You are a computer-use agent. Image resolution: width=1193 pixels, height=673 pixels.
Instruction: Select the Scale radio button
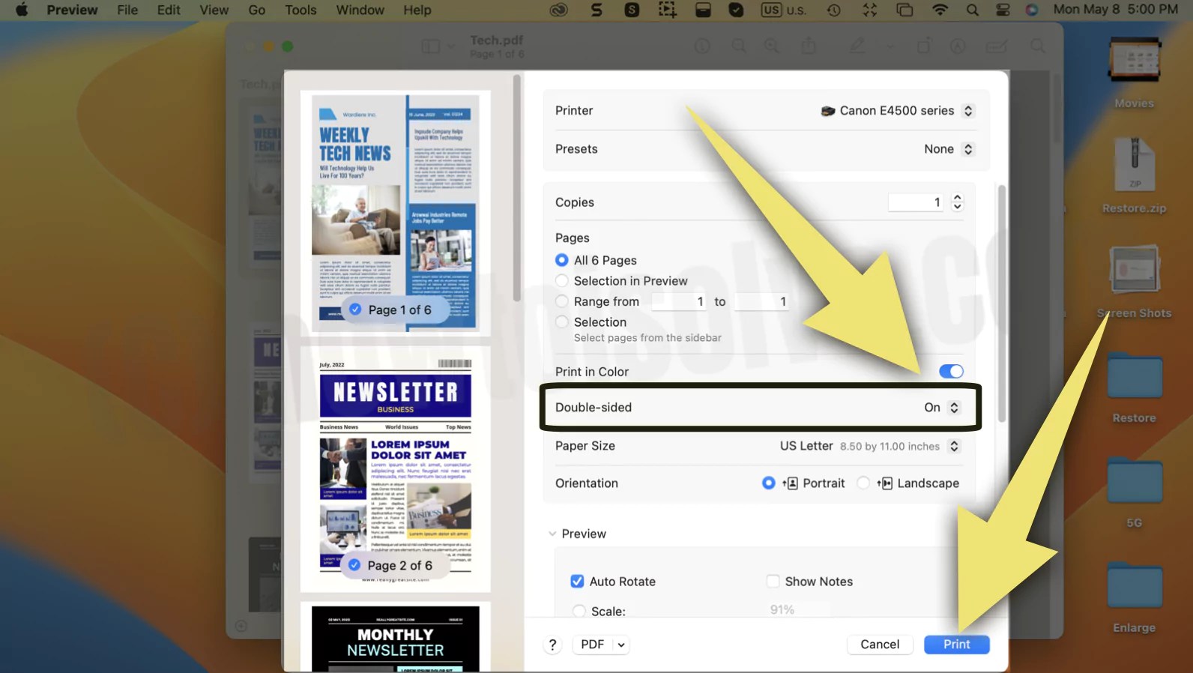pyautogui.click(x=579, y=612)
